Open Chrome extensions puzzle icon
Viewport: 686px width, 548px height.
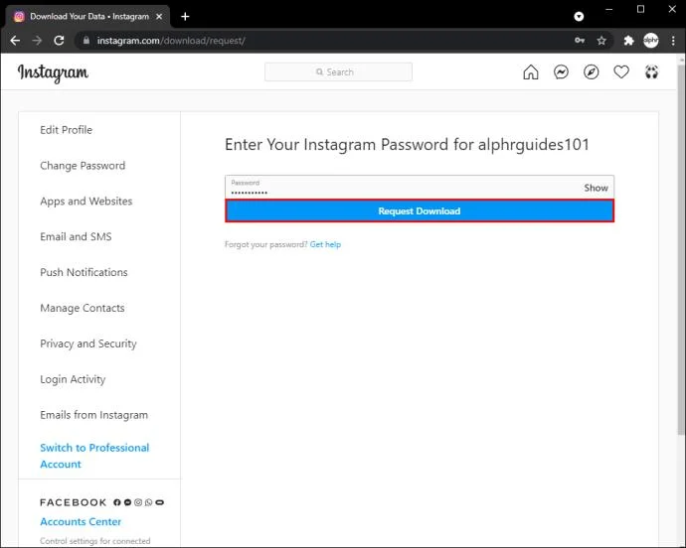click(628, 41)
